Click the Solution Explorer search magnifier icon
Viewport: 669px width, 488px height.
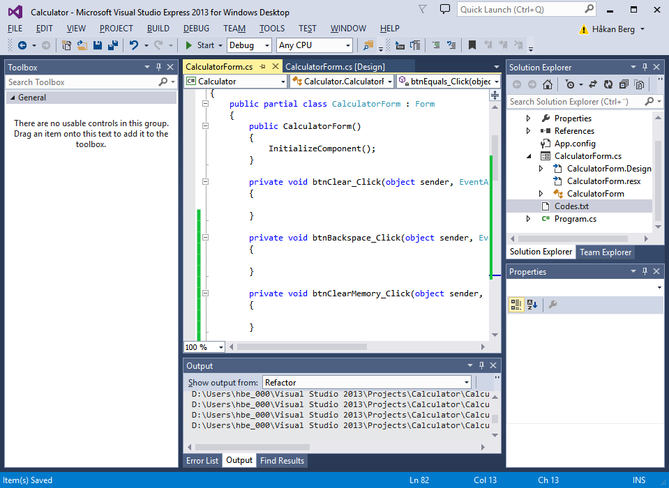[x=649, y=102]
